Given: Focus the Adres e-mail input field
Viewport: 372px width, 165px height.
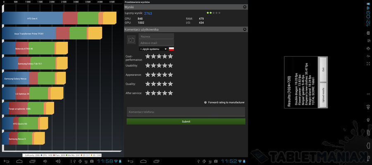Looking at the screenshot, I should click(156, 43).
